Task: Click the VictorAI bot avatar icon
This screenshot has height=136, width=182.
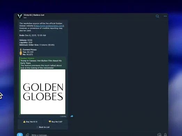Action: [20, 16]
